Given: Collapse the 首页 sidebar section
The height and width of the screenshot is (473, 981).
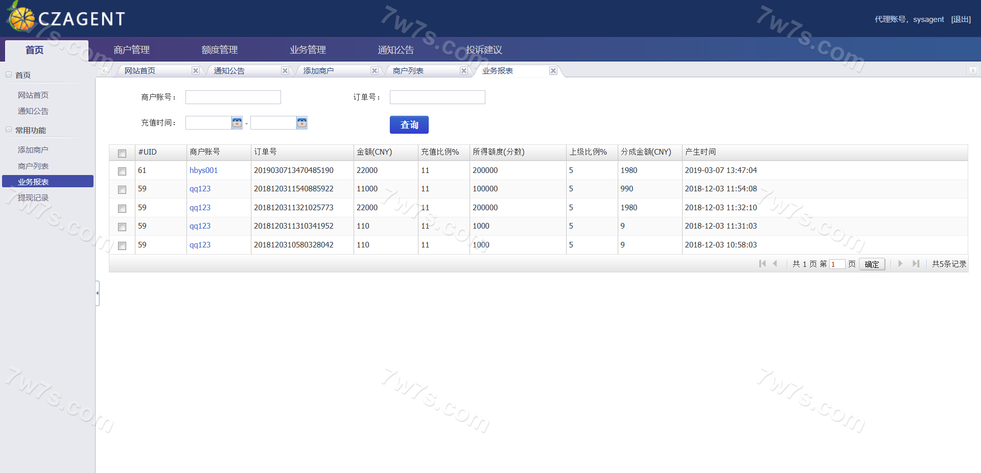Looking at the screenshot, I should pyautogui.click(x=9, y=74).
